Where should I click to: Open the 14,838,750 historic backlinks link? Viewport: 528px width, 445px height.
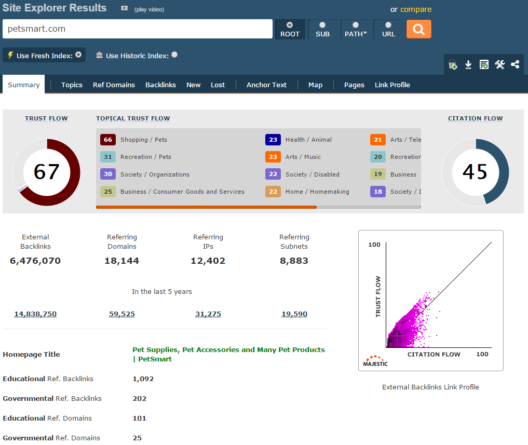coord(35,314)
